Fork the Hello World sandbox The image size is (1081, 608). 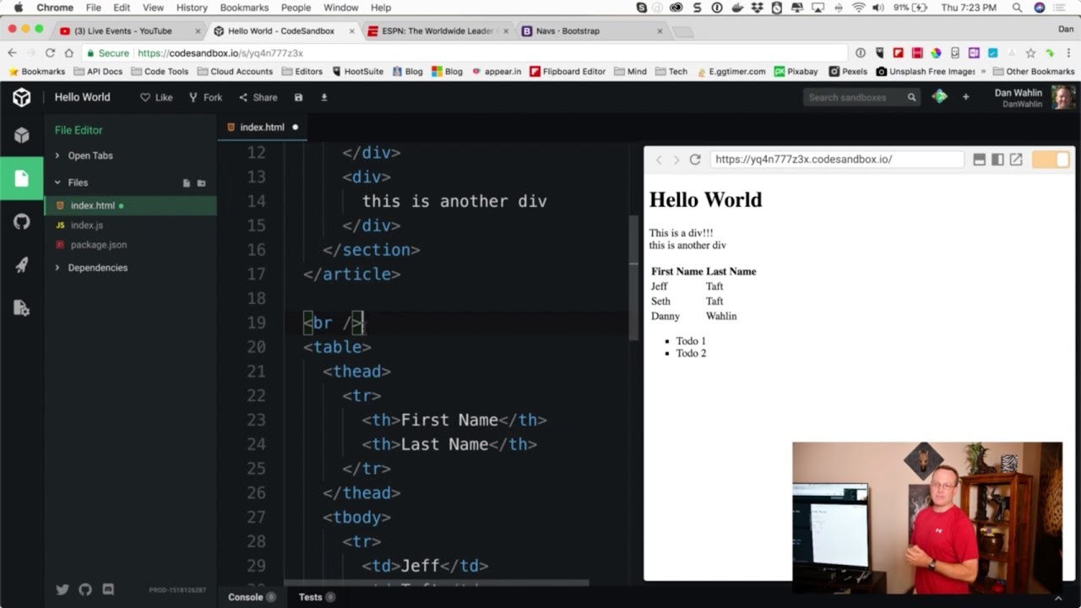click(205, 97)
